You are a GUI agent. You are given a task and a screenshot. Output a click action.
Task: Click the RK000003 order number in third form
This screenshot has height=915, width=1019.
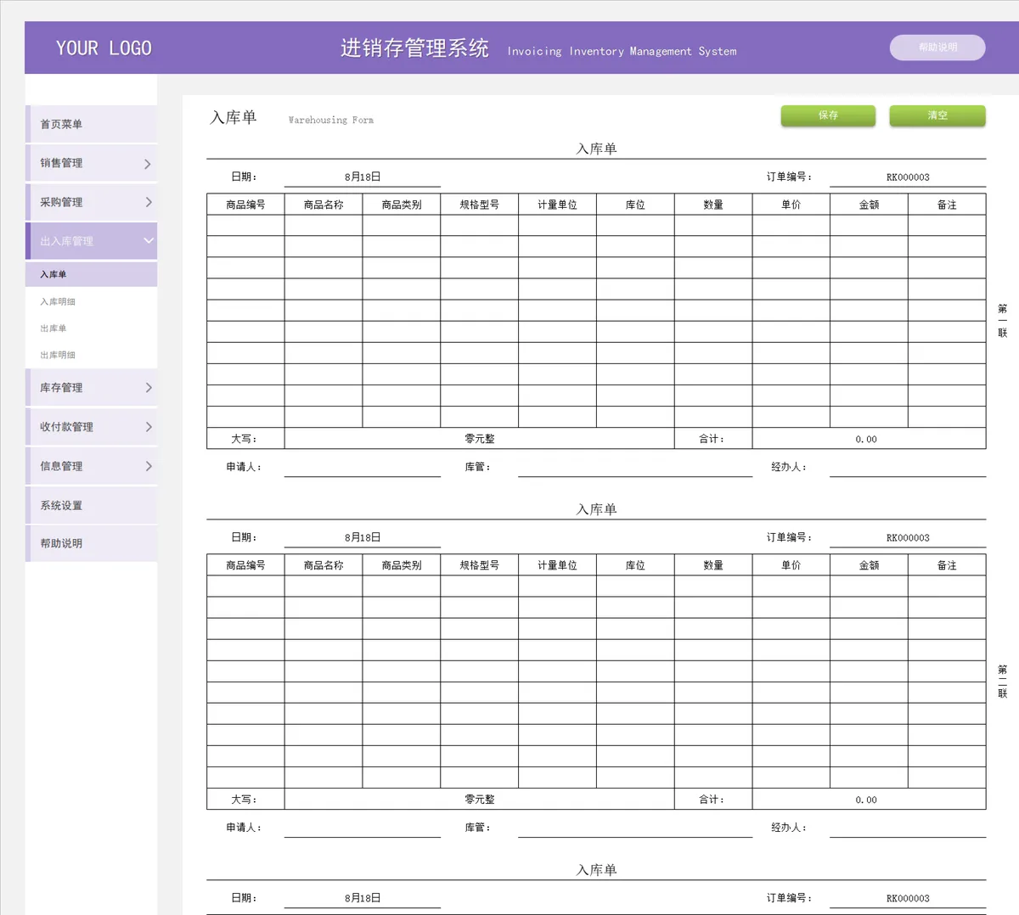(908, 898)
